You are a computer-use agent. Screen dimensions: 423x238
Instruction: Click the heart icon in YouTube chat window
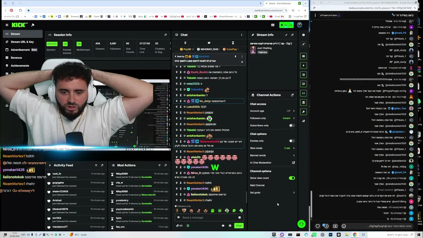318,226
